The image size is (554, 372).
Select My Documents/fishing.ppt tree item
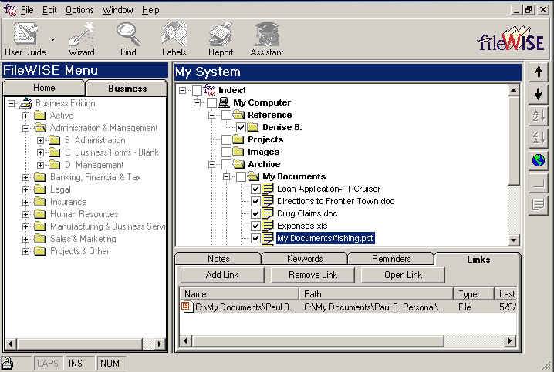pos(325,238)
